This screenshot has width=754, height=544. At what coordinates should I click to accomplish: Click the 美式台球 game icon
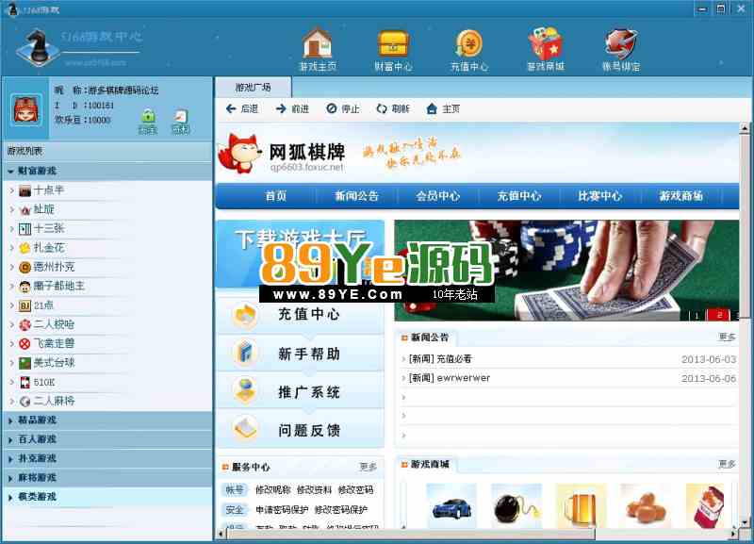(x=25, y=363)
